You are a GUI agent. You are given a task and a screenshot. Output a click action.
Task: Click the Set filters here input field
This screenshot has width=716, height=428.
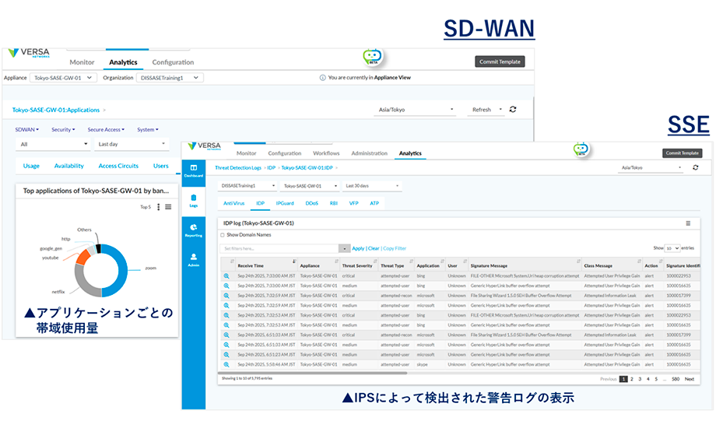[279, 248]
